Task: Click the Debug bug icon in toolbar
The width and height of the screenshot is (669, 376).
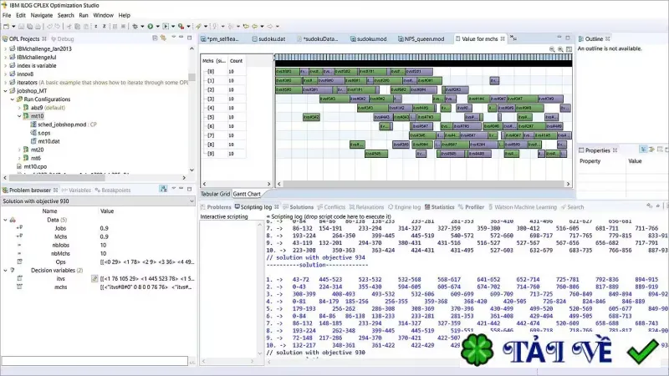Action: [x=135, y=27]
